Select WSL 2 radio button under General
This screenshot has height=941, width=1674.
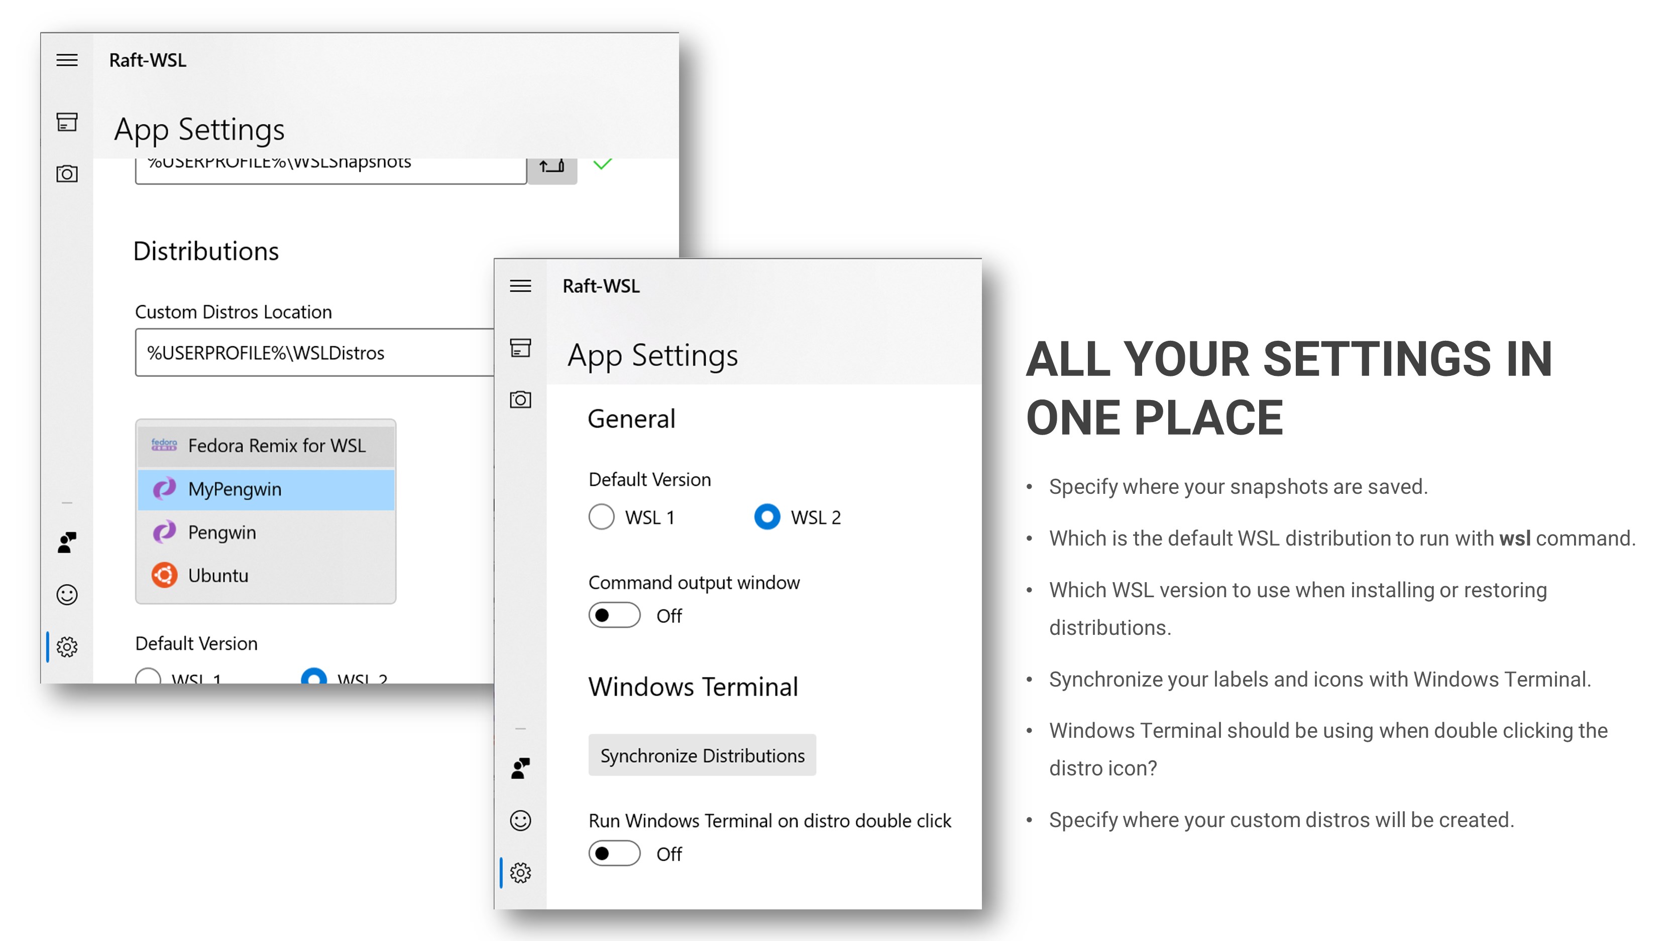coord(767,517)
